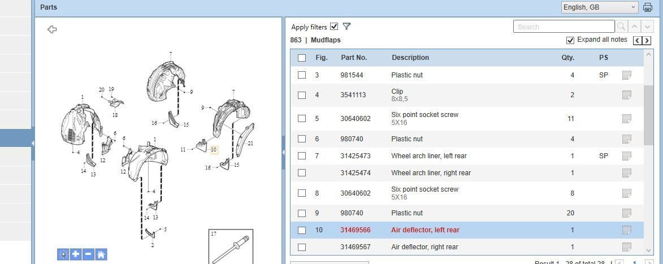Open the English, GB language dropdown
Screen dimensions: 663x264
coord(600,7)
